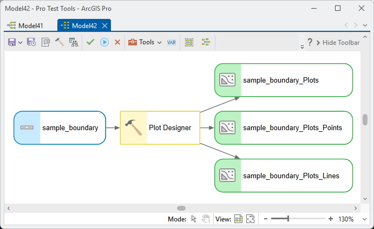Image resolution: width=374 pixels, height=229 pixels.
Task: Click the red X delete icon
Action: click(117, 42)
